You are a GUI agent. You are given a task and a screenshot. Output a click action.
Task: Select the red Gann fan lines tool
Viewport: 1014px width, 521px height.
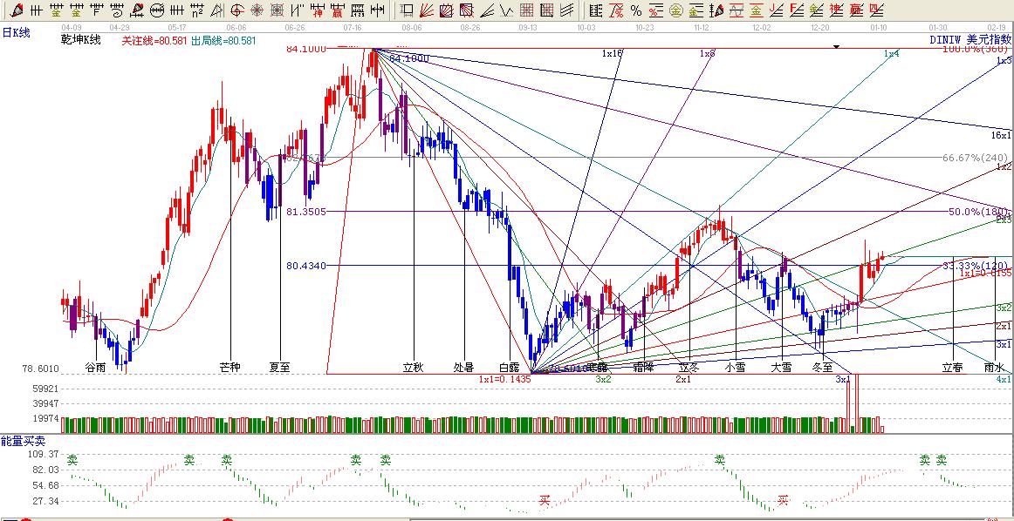tap(426, 10)
